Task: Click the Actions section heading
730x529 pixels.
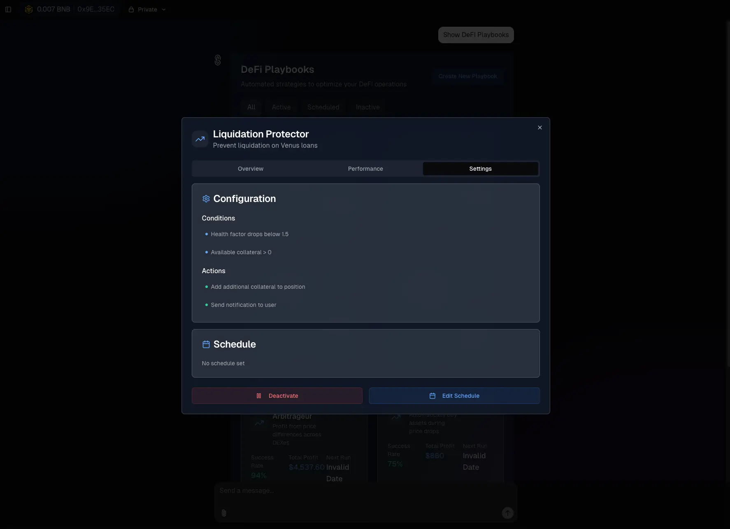Action: coord(213,271)
